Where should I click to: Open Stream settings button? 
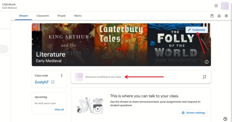click(x=193, y=113)
